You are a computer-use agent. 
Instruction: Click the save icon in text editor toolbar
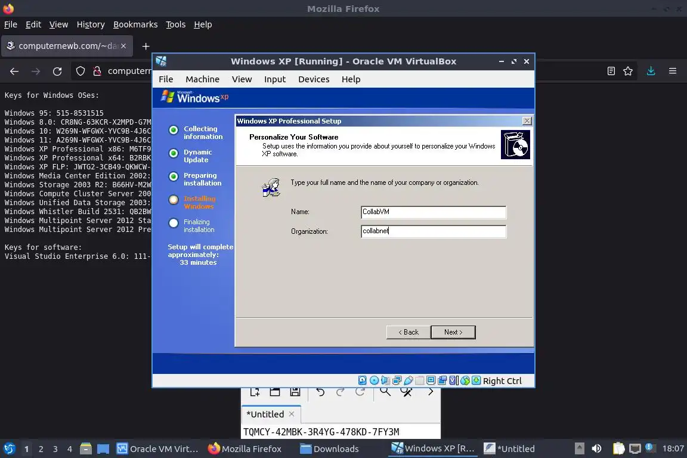pyautogui.click(x=295, y=391)
